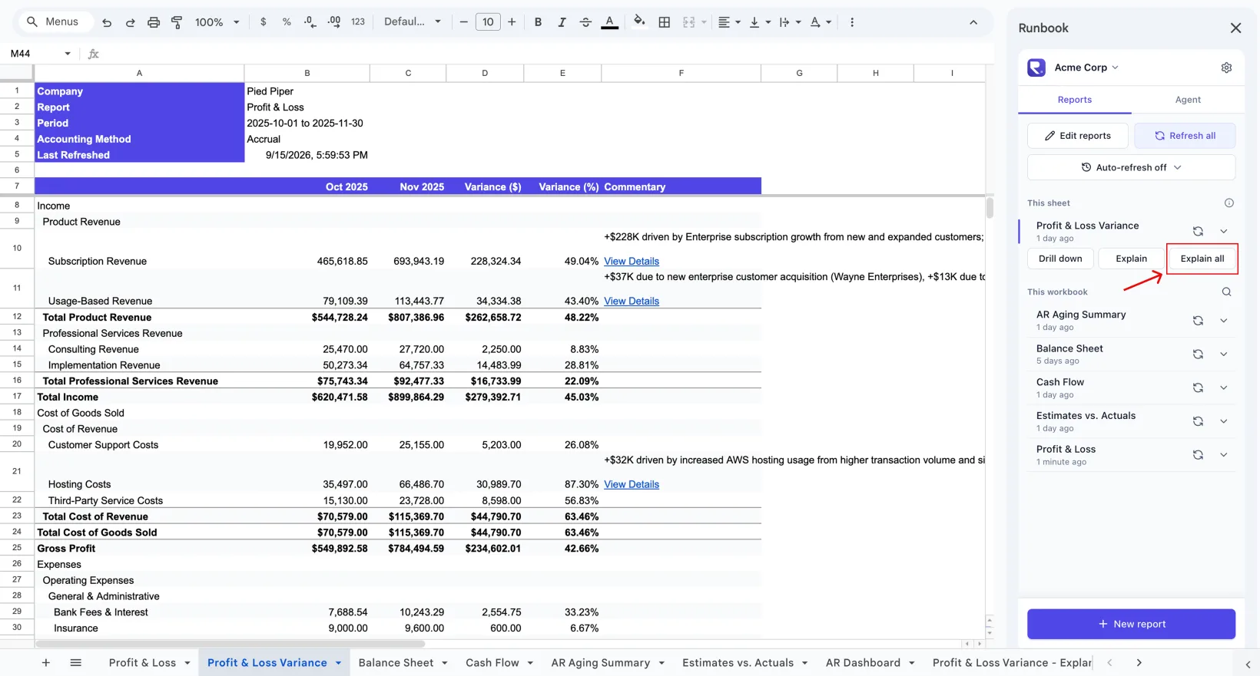The image size is (1260, 676).
Task: Toggle italic formatting
Action: pyautogui.click(x=562, y=22)
